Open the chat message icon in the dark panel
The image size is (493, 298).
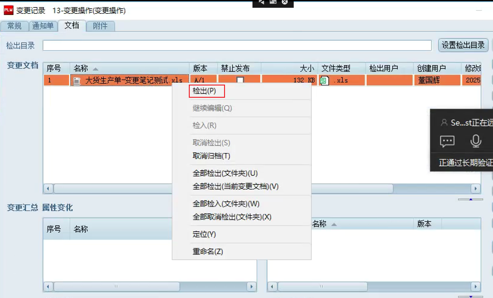click(x=447, y=141)
